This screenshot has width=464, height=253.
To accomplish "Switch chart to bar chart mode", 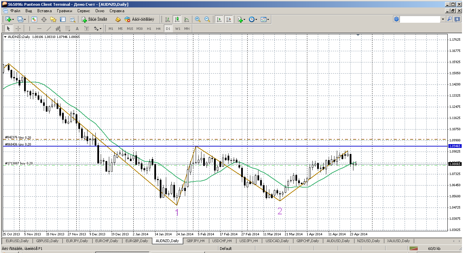I will [168, 20].
